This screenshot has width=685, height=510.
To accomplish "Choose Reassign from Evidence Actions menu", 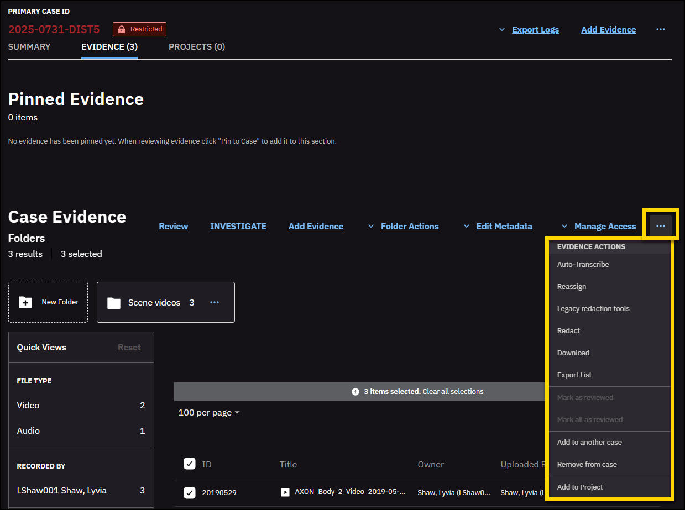I will [609, 286].
